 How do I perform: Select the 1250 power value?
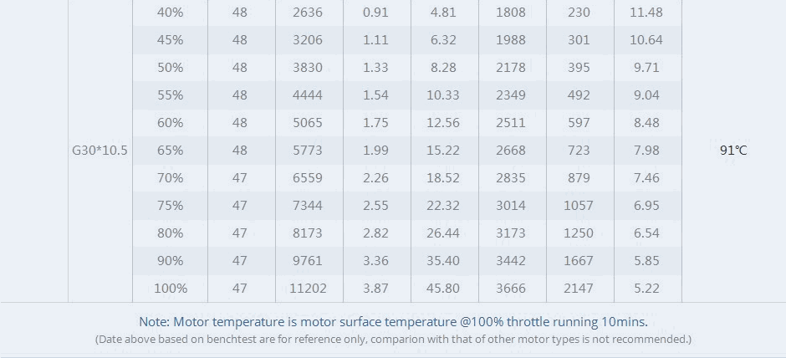pyautogui.click(x=579, y=233)
